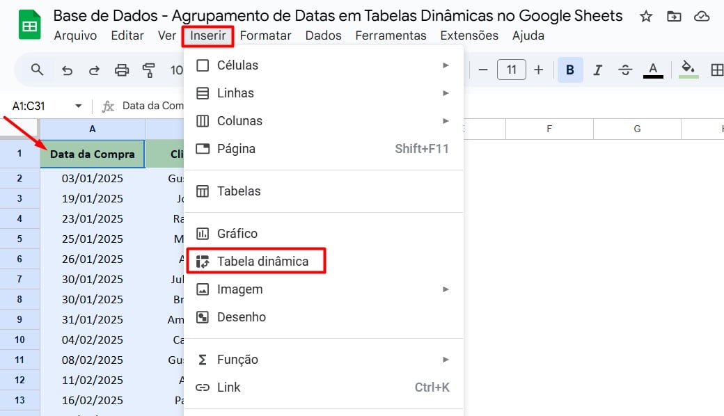
Task: Activate the paint format tool
Action: (x=149, y=70)
